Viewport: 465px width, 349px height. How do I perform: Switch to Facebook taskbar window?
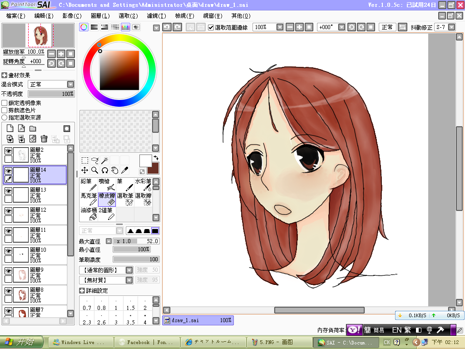[x=147, y=343]
